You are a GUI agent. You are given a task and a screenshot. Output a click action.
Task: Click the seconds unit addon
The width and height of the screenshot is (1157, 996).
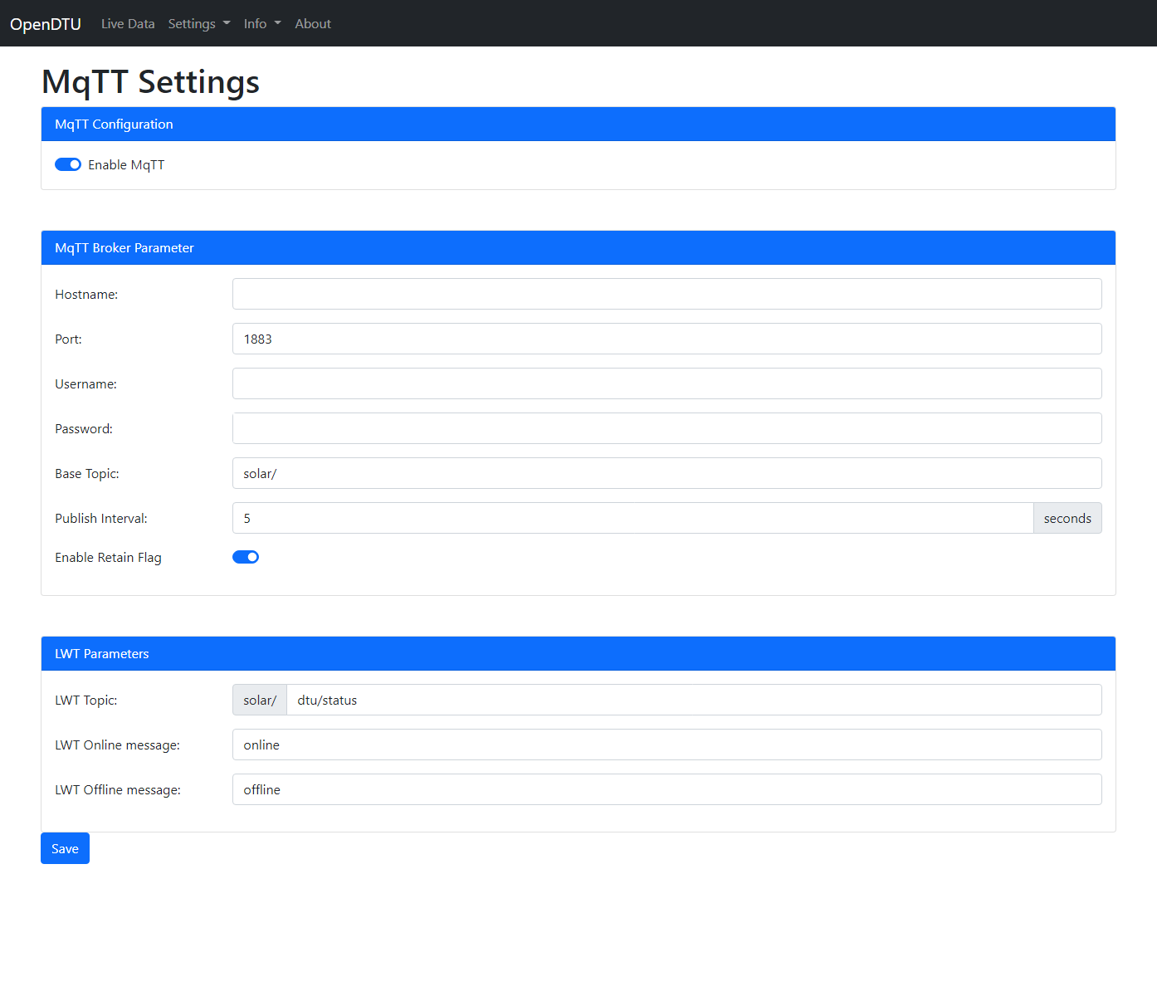pyautogui.click(x=1067, y=518)
